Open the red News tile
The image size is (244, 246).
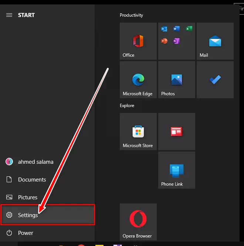tap(177, 132)
